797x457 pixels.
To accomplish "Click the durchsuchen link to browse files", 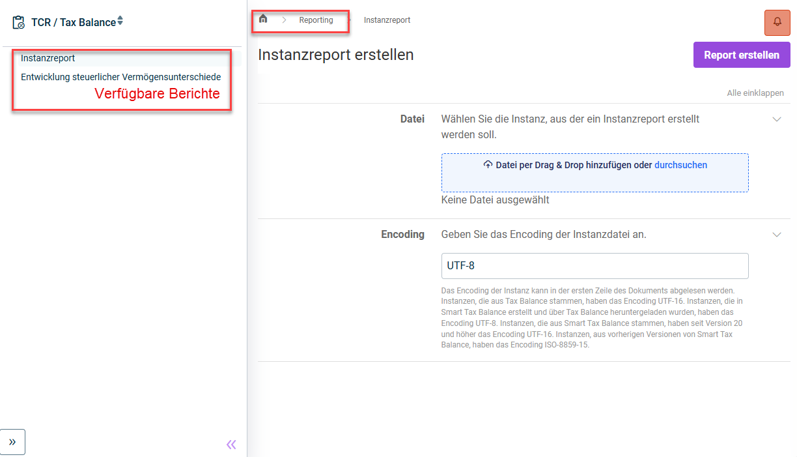I will (680, 165).
